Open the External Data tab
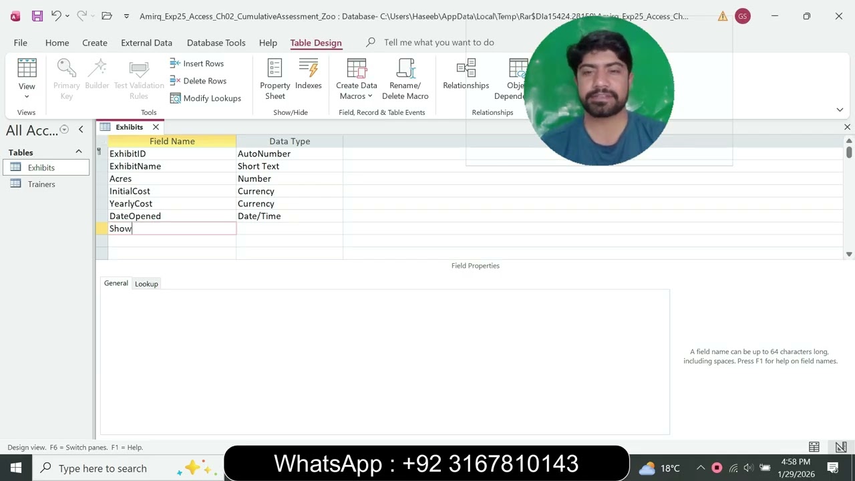Image resolution: width=855 pixels, height=481 pixels. click(146, 42)
